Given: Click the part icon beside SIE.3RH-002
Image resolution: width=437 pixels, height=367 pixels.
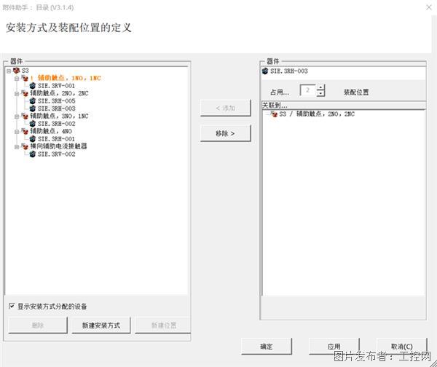Looking at the screenshot, I should [33, 124].
